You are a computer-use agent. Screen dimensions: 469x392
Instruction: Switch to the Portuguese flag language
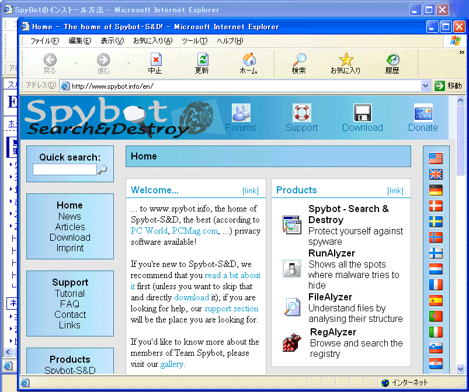[x=436, y=316]
